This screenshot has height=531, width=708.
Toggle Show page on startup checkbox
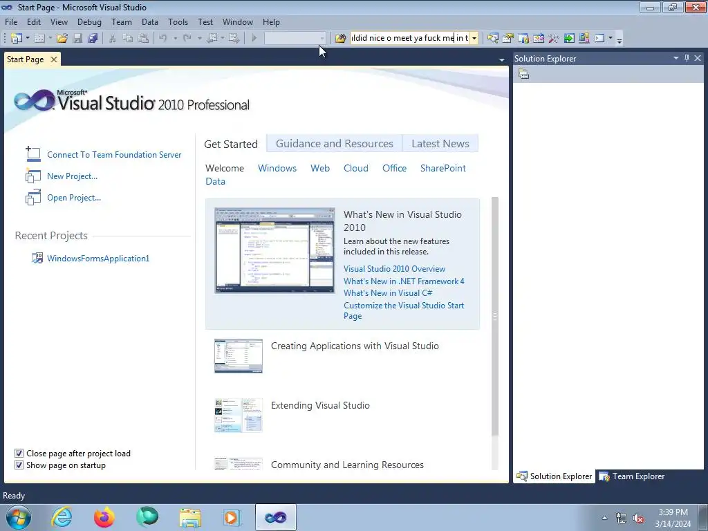point(19,465)
